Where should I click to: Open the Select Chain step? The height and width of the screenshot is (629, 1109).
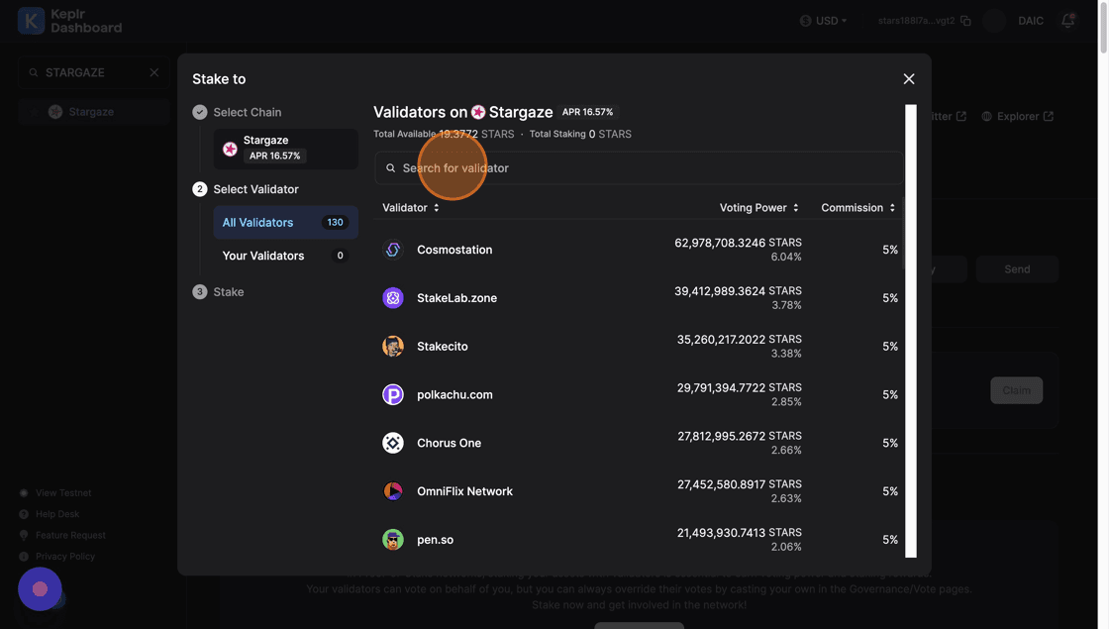[x=247, y=113]
